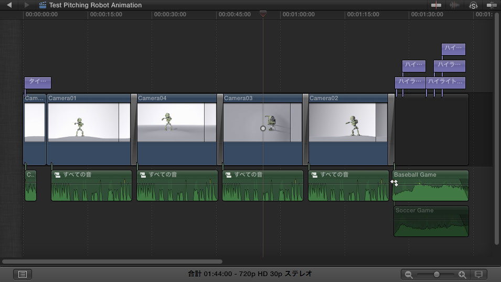
Task: Select すべての音 audio waveform under Camera04
Action: click(177, 191)
